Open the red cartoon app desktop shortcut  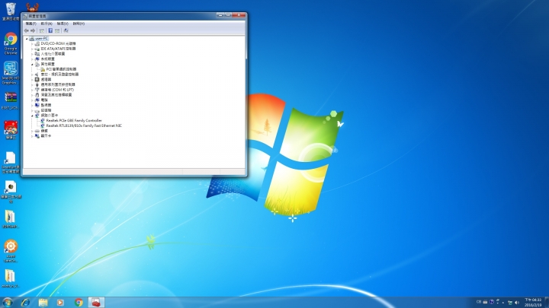click(x=11, y=130)
